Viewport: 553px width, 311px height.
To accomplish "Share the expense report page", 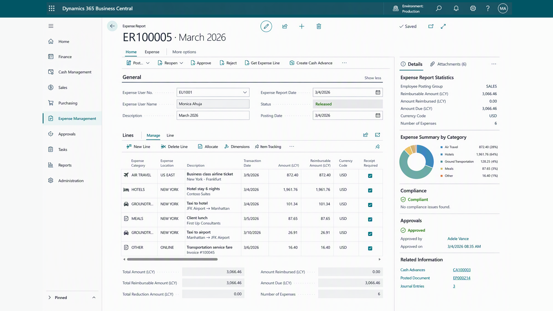I will 285,26.
